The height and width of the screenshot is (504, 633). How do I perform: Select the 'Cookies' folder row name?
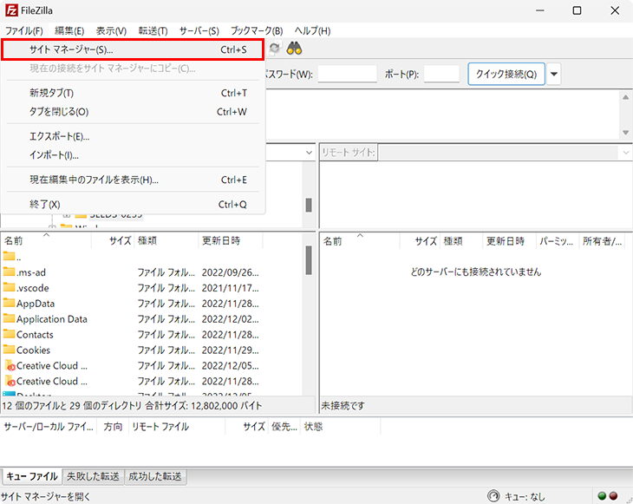pos(33,350)
